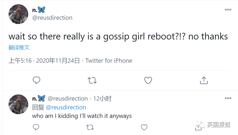This screenshot has height=135, width=238.
Task: Open the tweet timestamp 上午5:16 link
Action: coord(20,61)
